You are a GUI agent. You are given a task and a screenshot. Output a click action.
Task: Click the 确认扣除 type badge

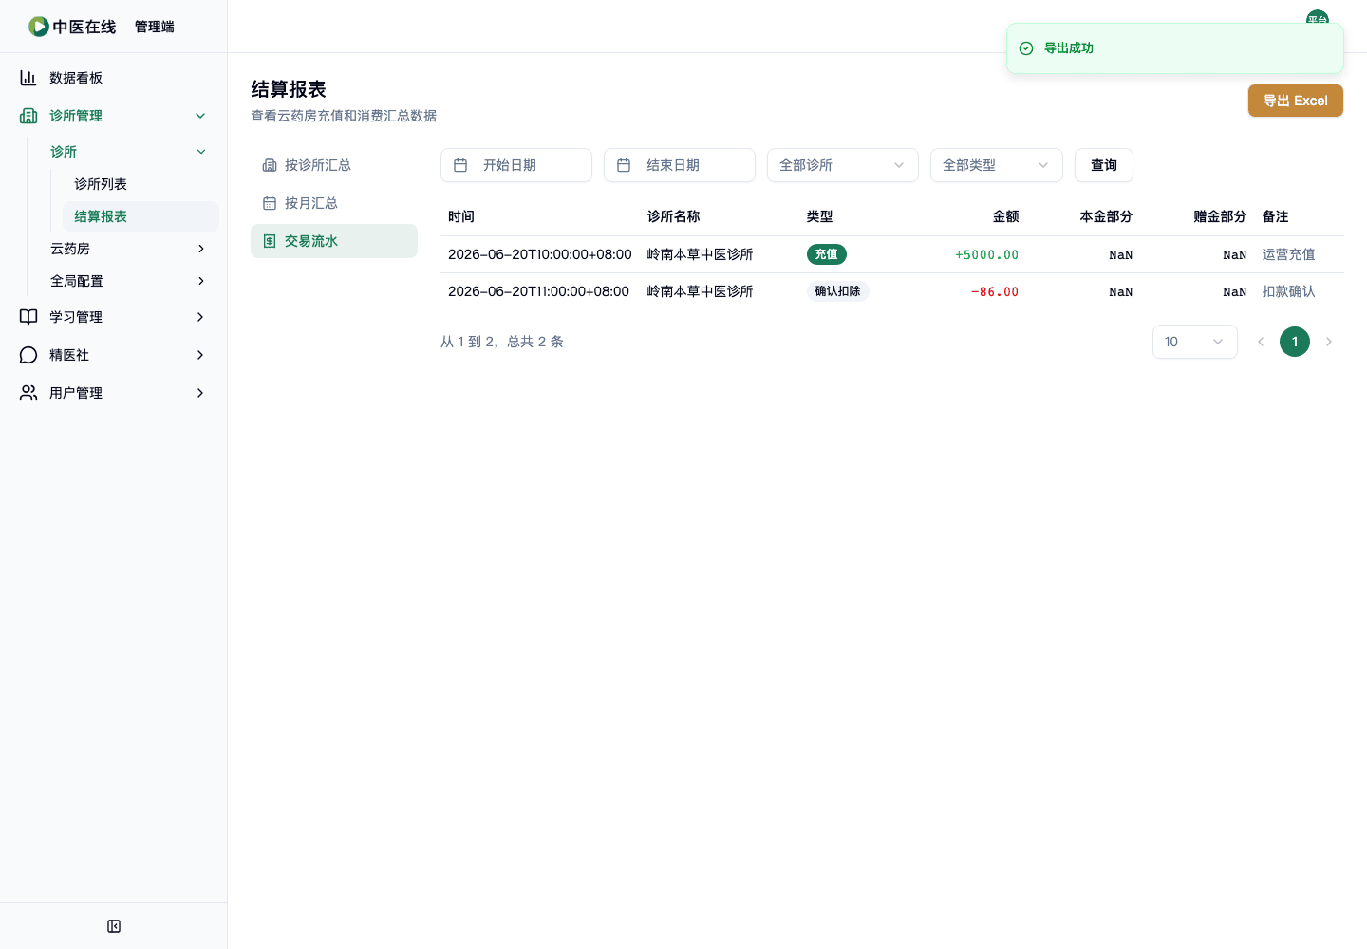[838, 291]
